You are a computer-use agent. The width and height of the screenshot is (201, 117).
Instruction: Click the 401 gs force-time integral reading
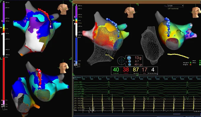point(138,65)
